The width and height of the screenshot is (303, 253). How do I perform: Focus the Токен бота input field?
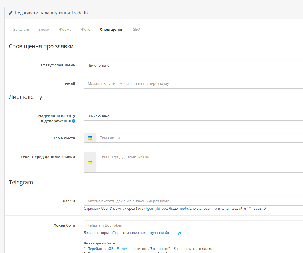pyautogui.click(x=193, y=225)
